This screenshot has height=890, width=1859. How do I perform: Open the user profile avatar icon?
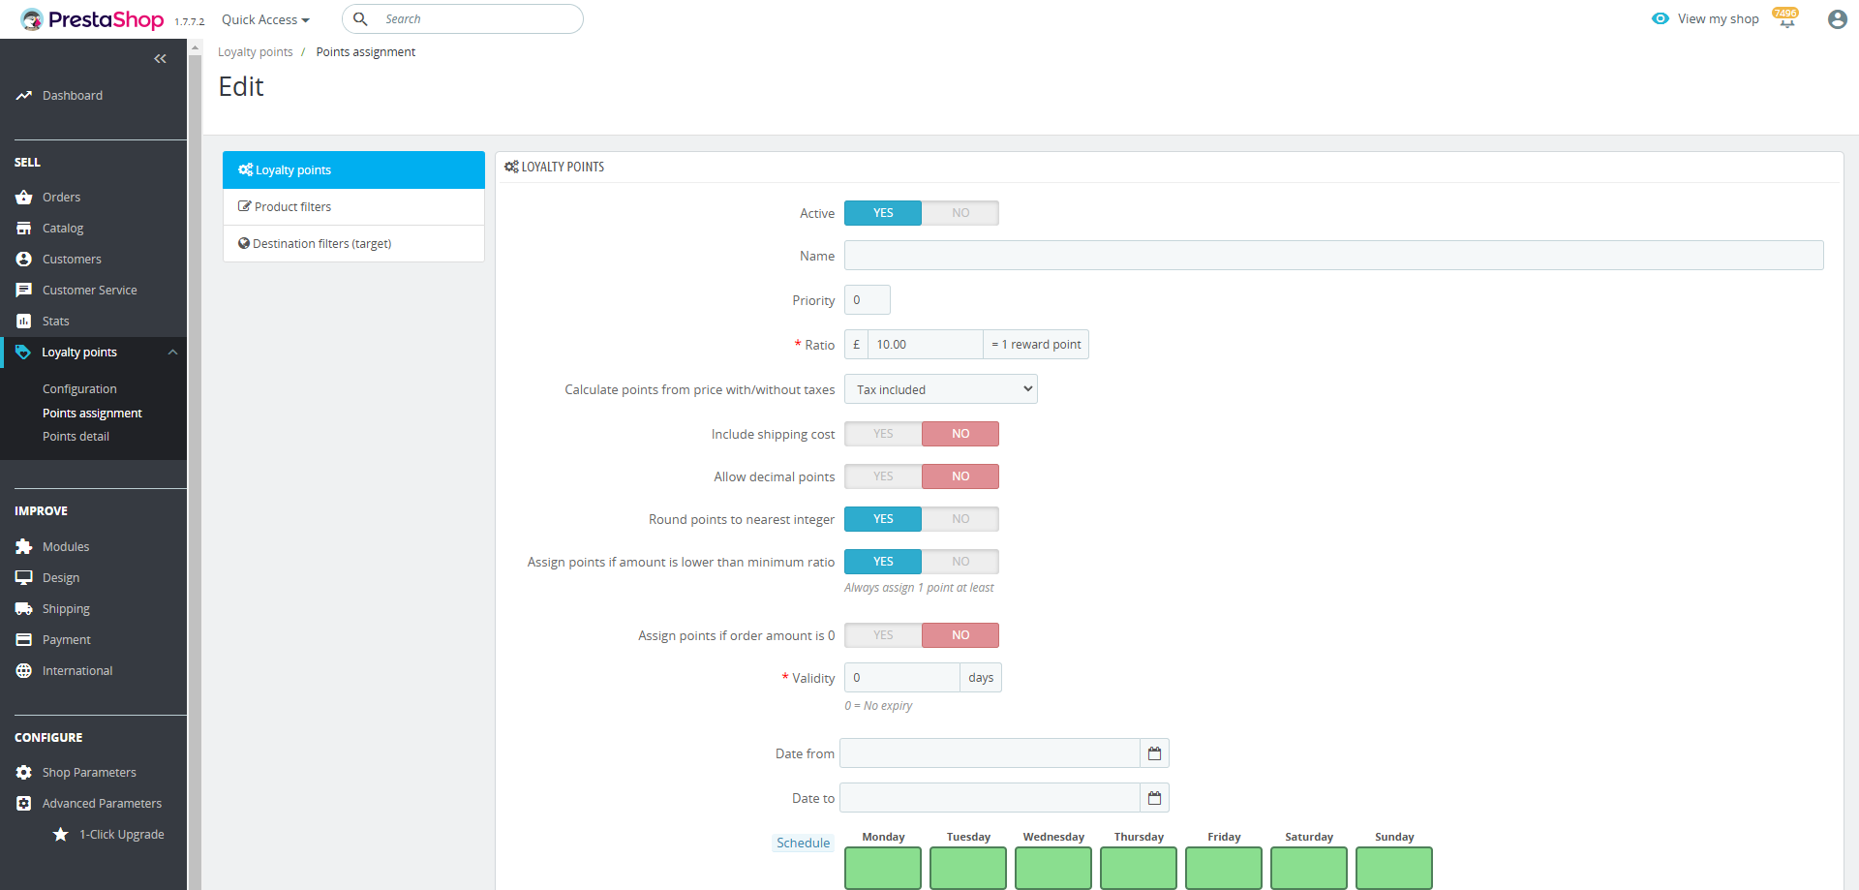coord(1837,19)
